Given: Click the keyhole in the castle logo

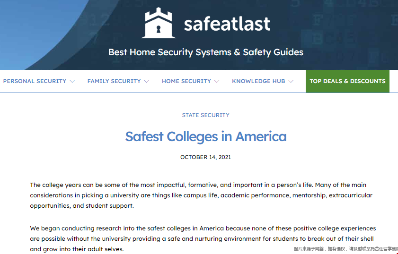Looking at the screenshot, I should point(159,29).
